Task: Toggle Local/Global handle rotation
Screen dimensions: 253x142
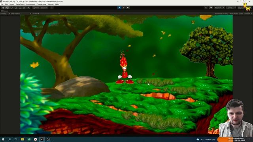Action: 44,7
